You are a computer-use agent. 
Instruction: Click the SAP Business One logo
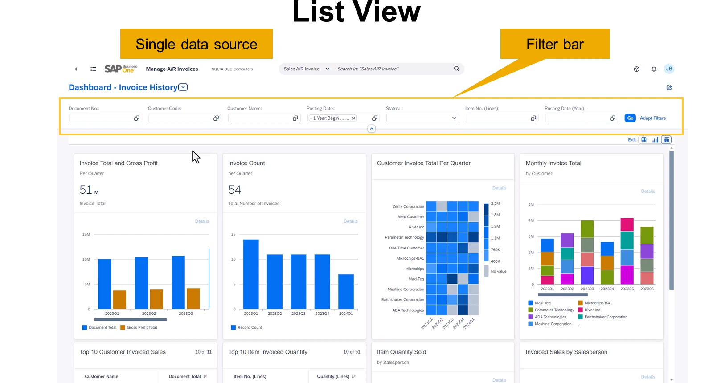coord(121,69)
